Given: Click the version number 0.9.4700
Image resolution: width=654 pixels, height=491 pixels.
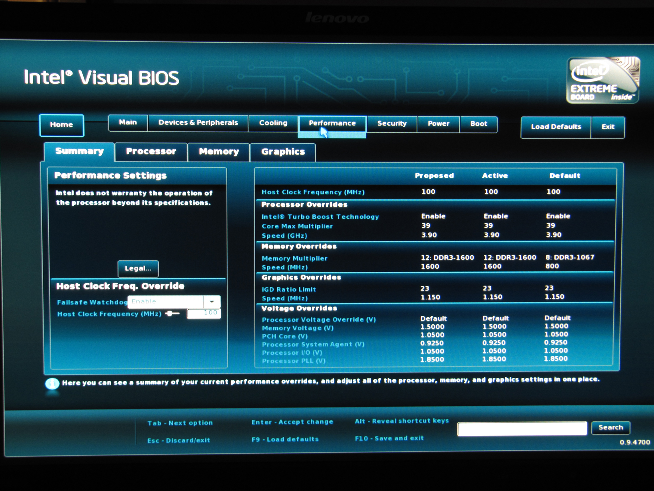Looking at the screenshot, I should [x=635, y=443].
